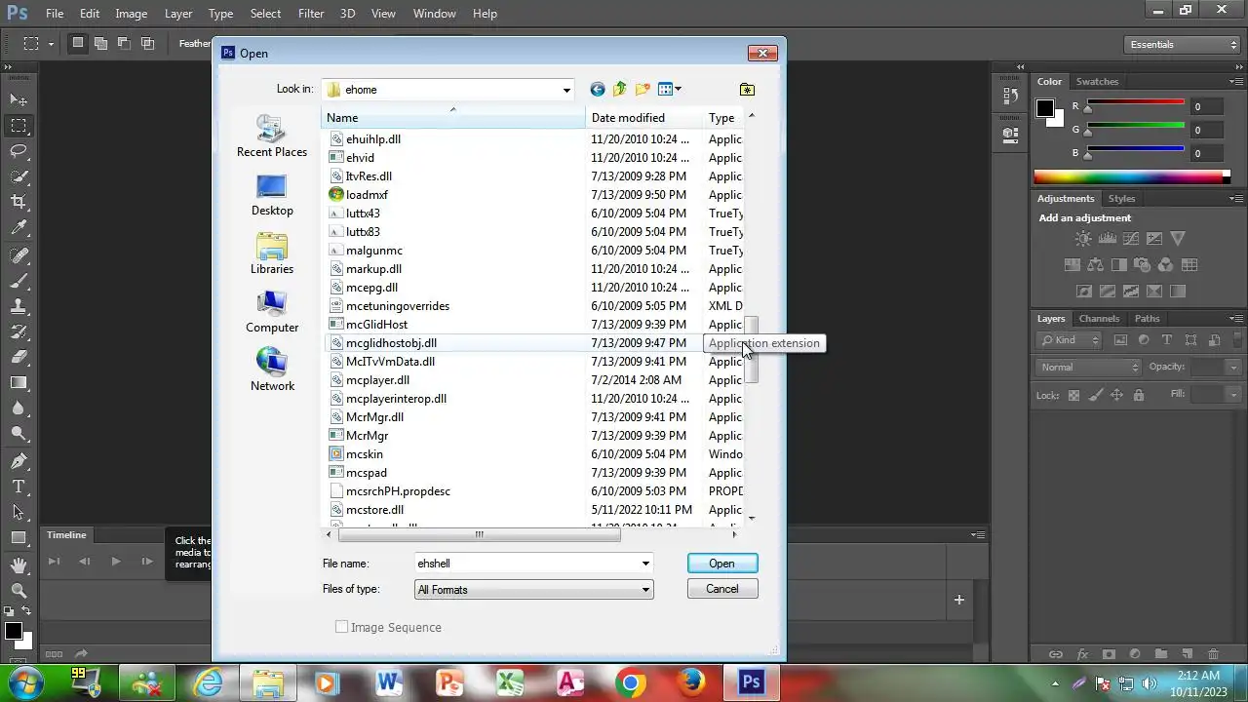The height and width of the screenshot is (702, 1248).
Task: Select the Eyedropper tool
Action: [x=19, y=227]
